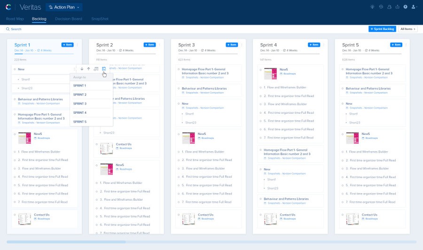Open Sprint 4 New5 thumbnail image
423x250 pixels.
(x=270, y=74)
